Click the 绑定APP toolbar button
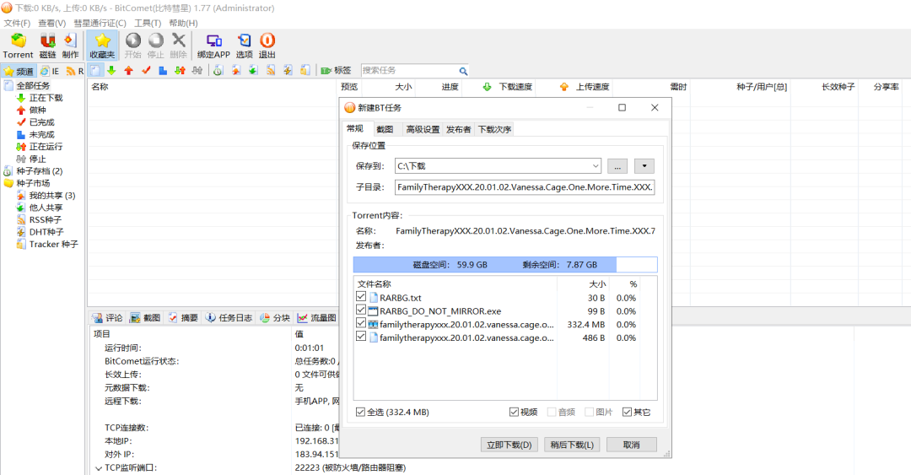 point(213,46)
